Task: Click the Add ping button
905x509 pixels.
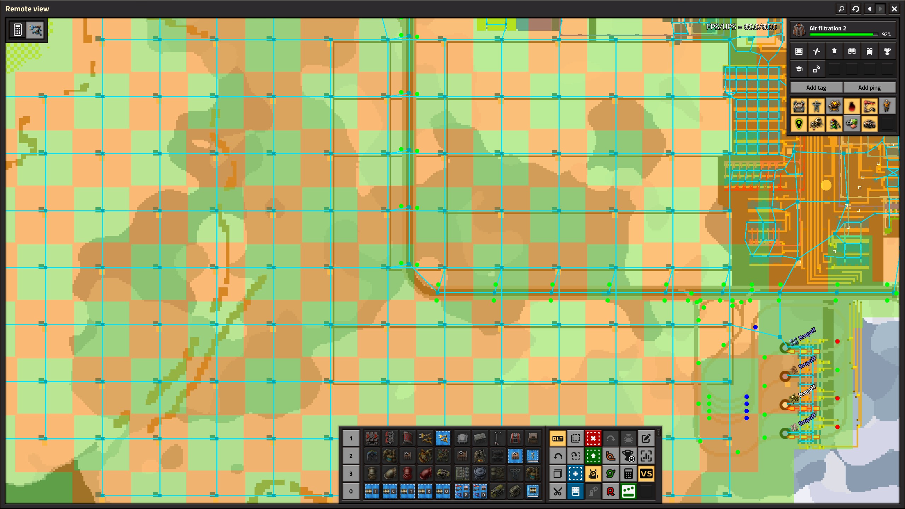Action: tap(869, 88)
